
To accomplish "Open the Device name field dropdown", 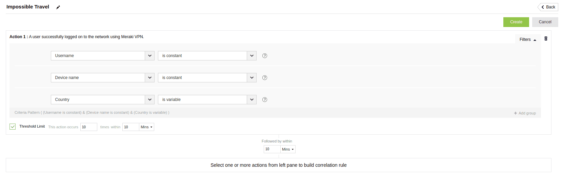I will (149, 78).
